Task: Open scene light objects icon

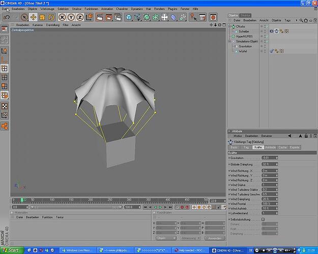Action: tap(164, 17)
